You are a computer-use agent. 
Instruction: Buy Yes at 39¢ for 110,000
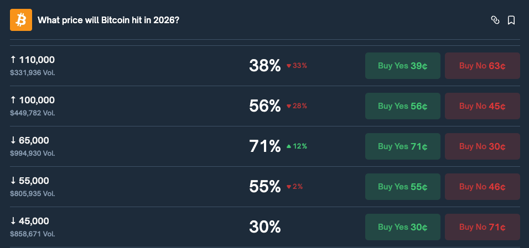click(402, 66)
